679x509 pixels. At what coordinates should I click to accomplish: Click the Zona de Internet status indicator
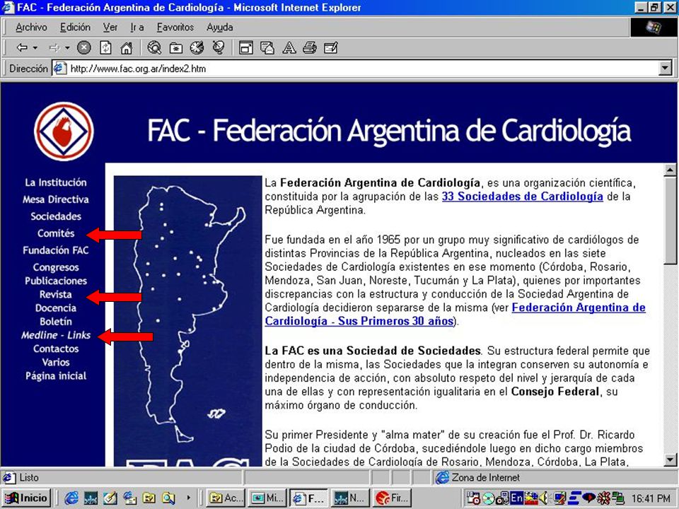(479, 478)
